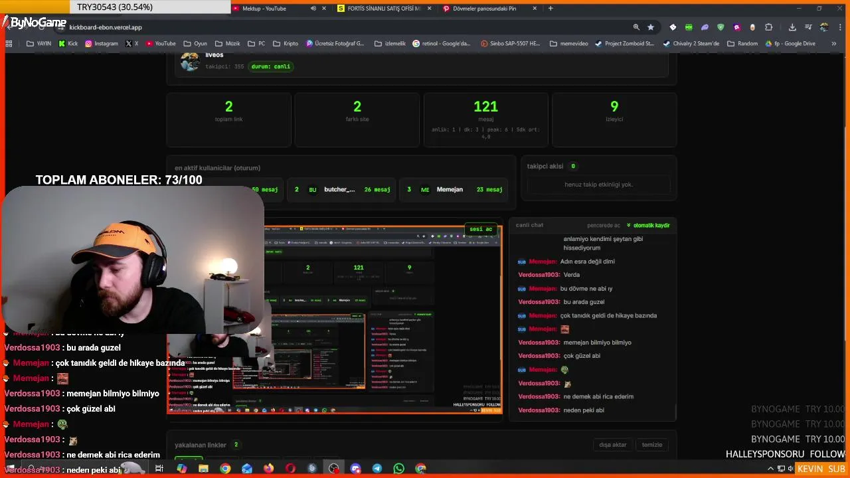Open the YAYIN bookmarks folder

coord(39,44)
